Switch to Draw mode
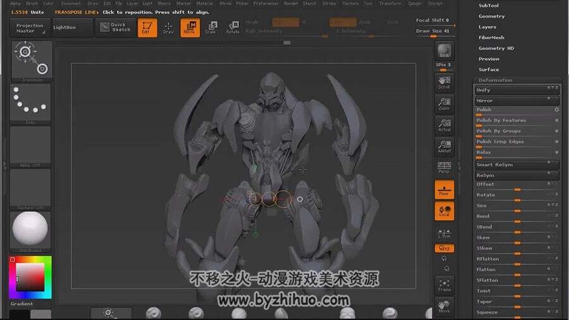This screenshot has width=569, height=320. [x=168, y=28]
